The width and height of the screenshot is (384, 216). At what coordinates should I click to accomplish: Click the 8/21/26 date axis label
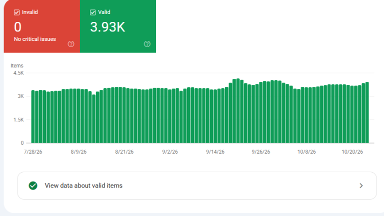click(124, 152)
